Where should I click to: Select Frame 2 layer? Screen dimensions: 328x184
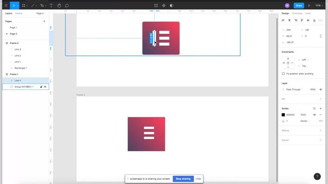(14, 43)
